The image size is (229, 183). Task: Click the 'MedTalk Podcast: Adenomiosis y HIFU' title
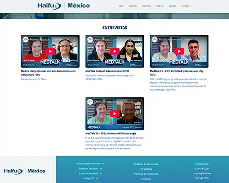pos(107,71)
